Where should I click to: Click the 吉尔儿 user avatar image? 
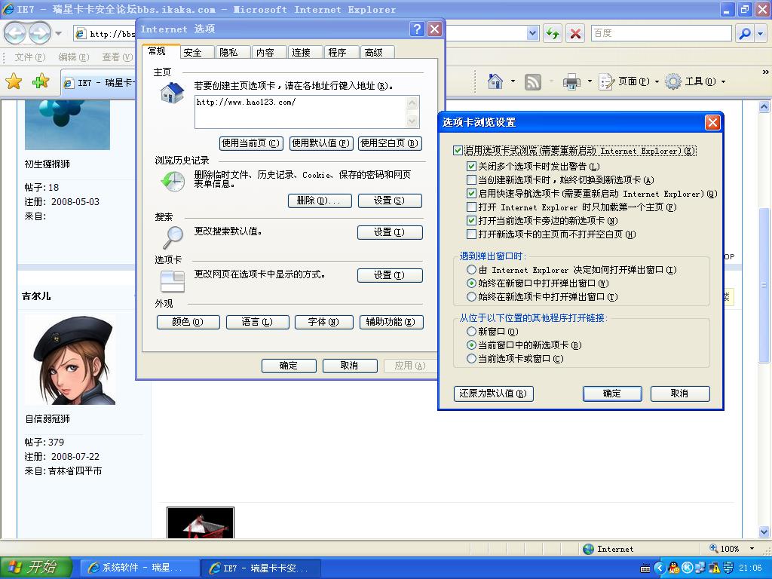[x=70, y=360]
